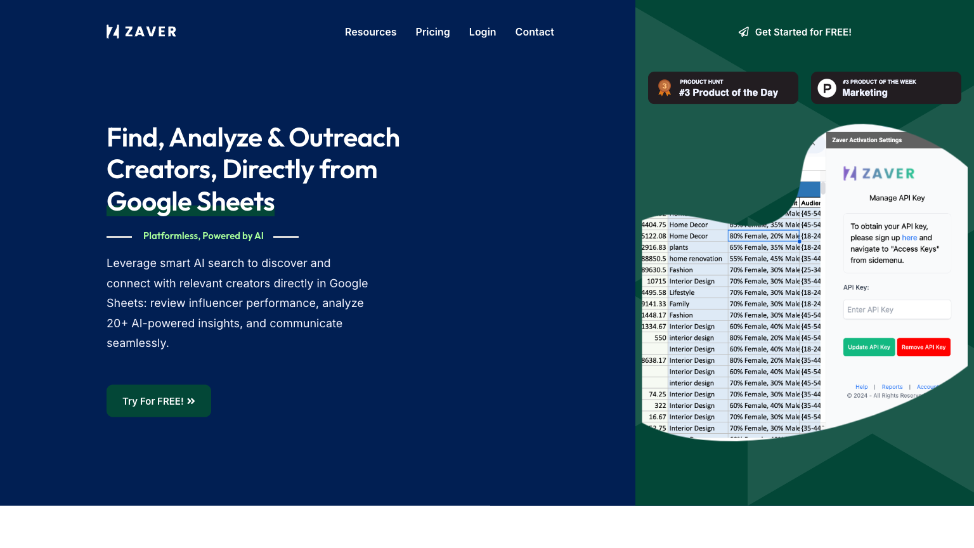This screenshot has width=974, height=548.
Task: Open the Resources menu
Action: pos(370,32)
